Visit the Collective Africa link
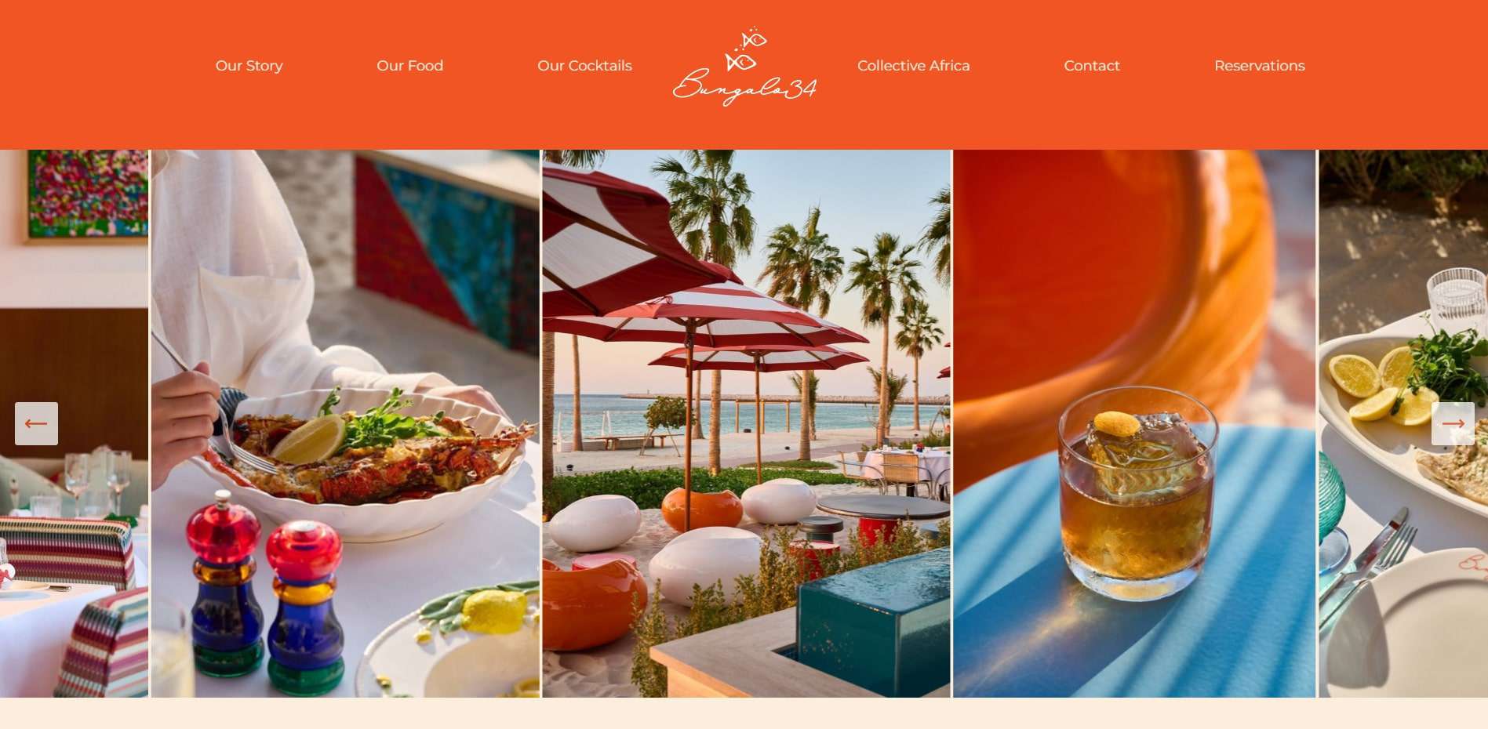The image size is (1488, 729). coord(913,66)
